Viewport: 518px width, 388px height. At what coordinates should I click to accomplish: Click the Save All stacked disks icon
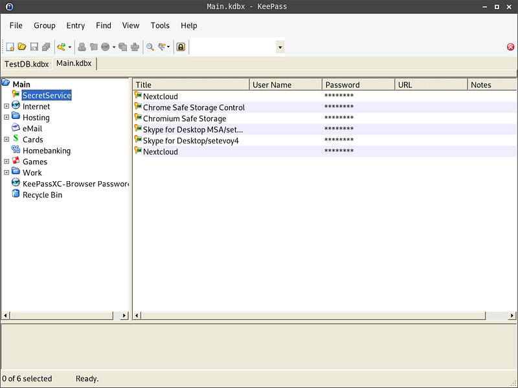(46, 47)
